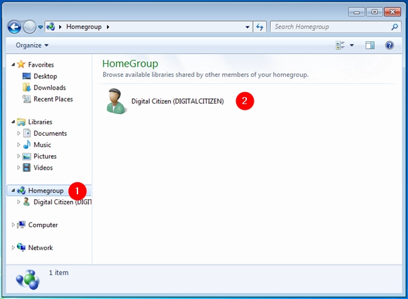Go back with the blue Back arrow
The height and width of the screenshot is (299, 408).
click(14, 27)
